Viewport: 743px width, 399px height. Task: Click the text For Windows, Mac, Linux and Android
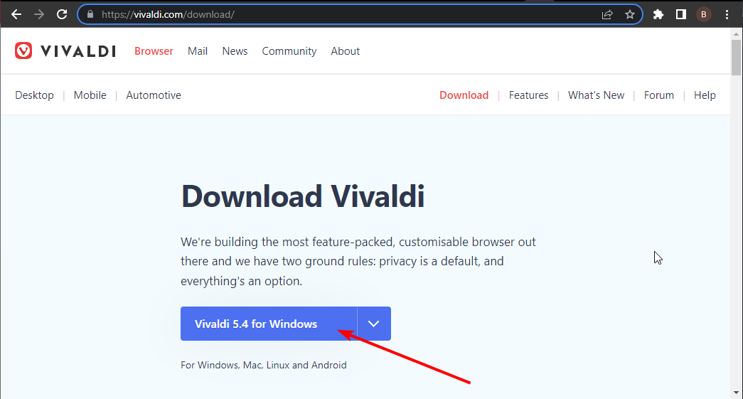[x=264, y=365]
